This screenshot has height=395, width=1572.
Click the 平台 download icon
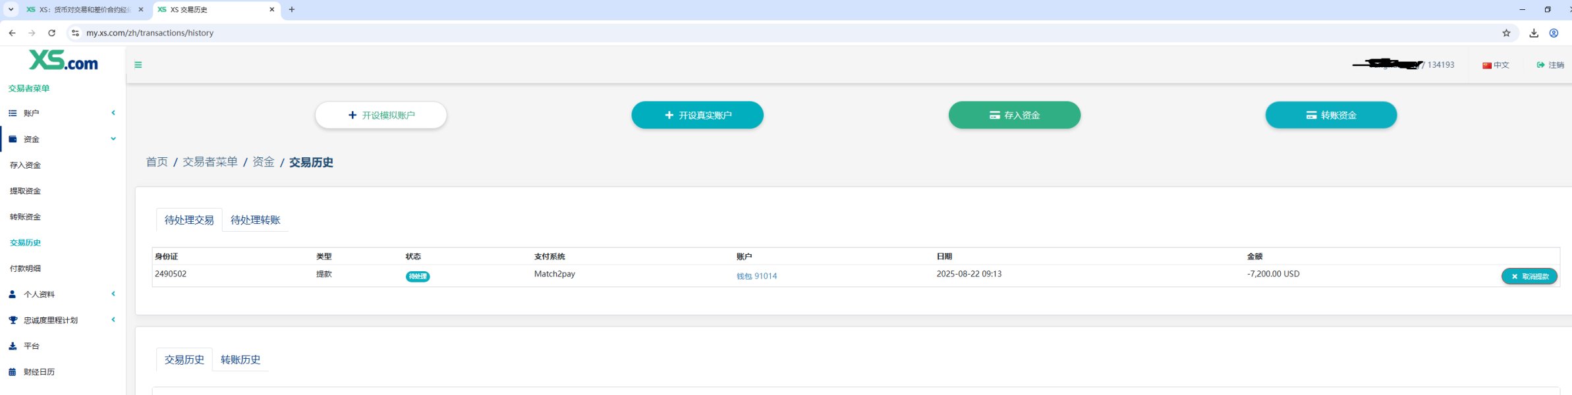13,346
